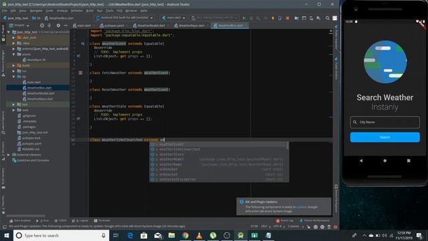
Task: Tap the home circle on the emulator
Action: click(385, 161)
